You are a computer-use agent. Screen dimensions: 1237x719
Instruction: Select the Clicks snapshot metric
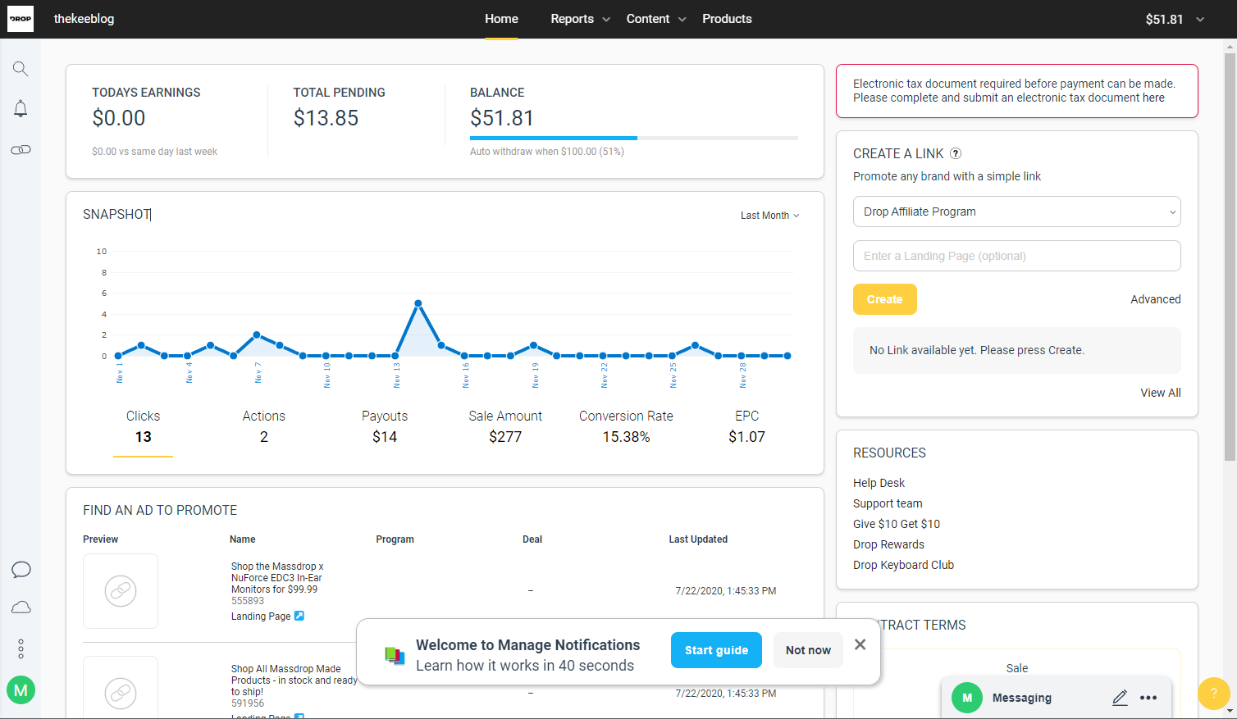(143, 426)
